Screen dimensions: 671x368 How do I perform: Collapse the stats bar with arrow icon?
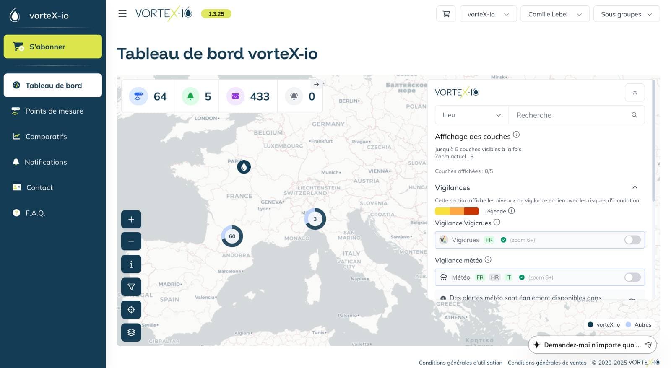tap(317, 84)
